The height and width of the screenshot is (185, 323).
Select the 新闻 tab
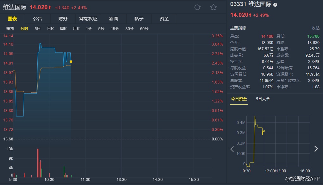tap(114, 19)
